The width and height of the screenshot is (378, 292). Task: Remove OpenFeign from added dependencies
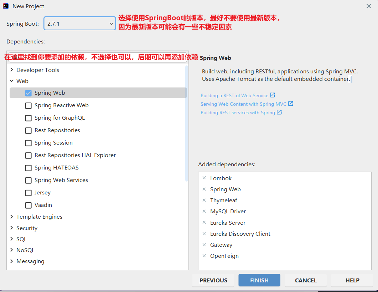[x=204, y=256]
